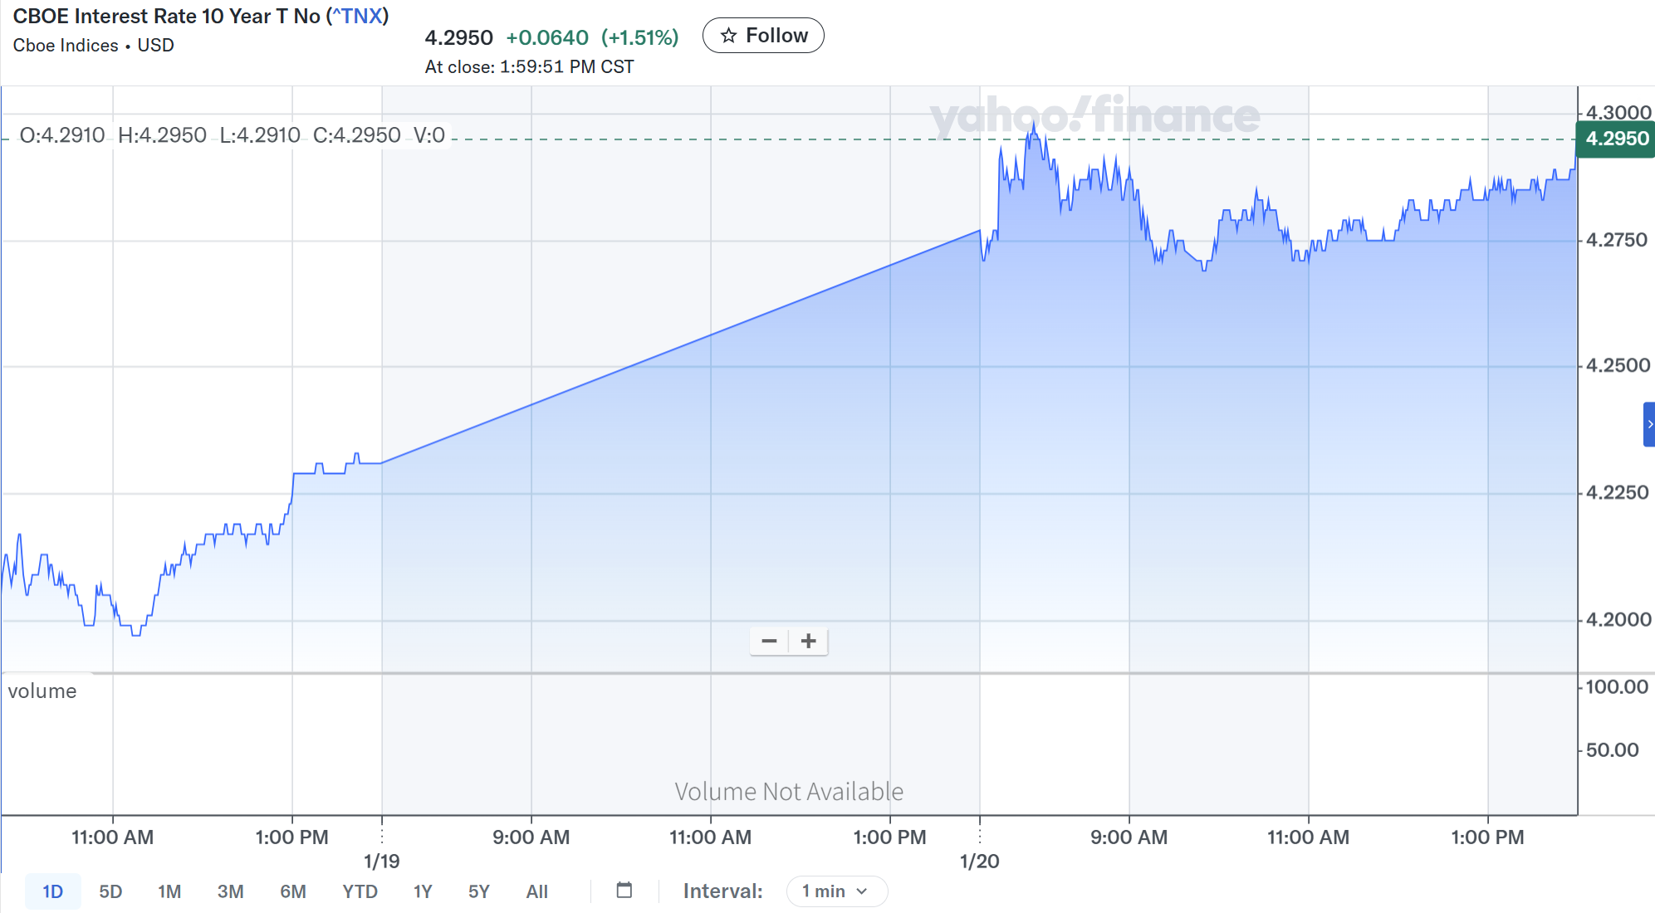Switch to the 5D range
This screenshot has height=913, width=1655.
(110, 891)
